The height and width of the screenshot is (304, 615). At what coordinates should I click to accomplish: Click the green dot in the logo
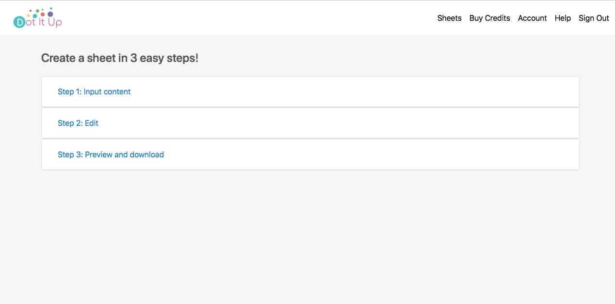tap(37, 11)
